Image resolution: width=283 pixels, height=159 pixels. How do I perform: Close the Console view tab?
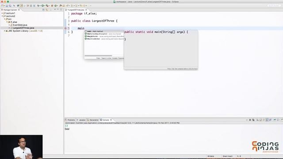click(111, 120)
